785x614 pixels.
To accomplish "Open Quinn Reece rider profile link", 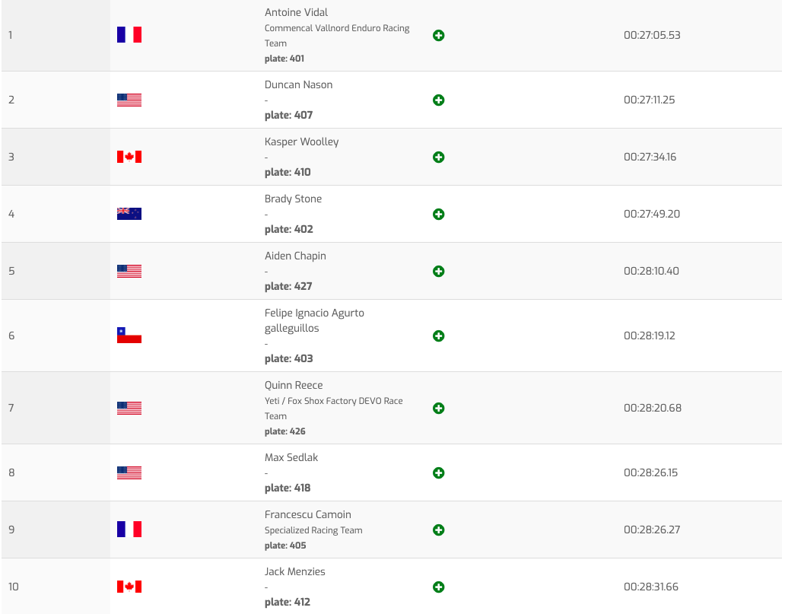I will point(294,385).
